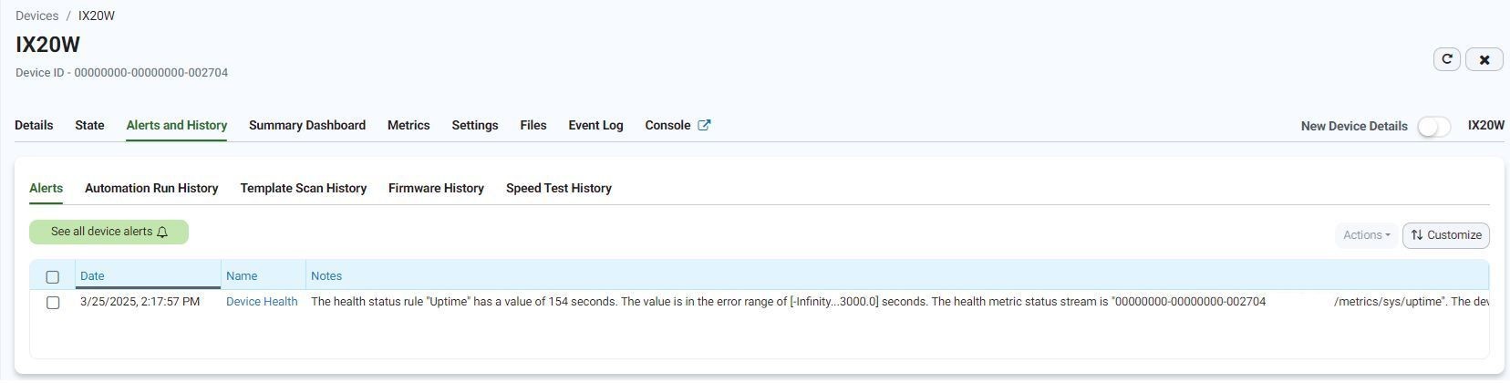Screen dimensions: 1510x383
Task: Go to Devices breadcrumb
Action: tap(36, 16)
